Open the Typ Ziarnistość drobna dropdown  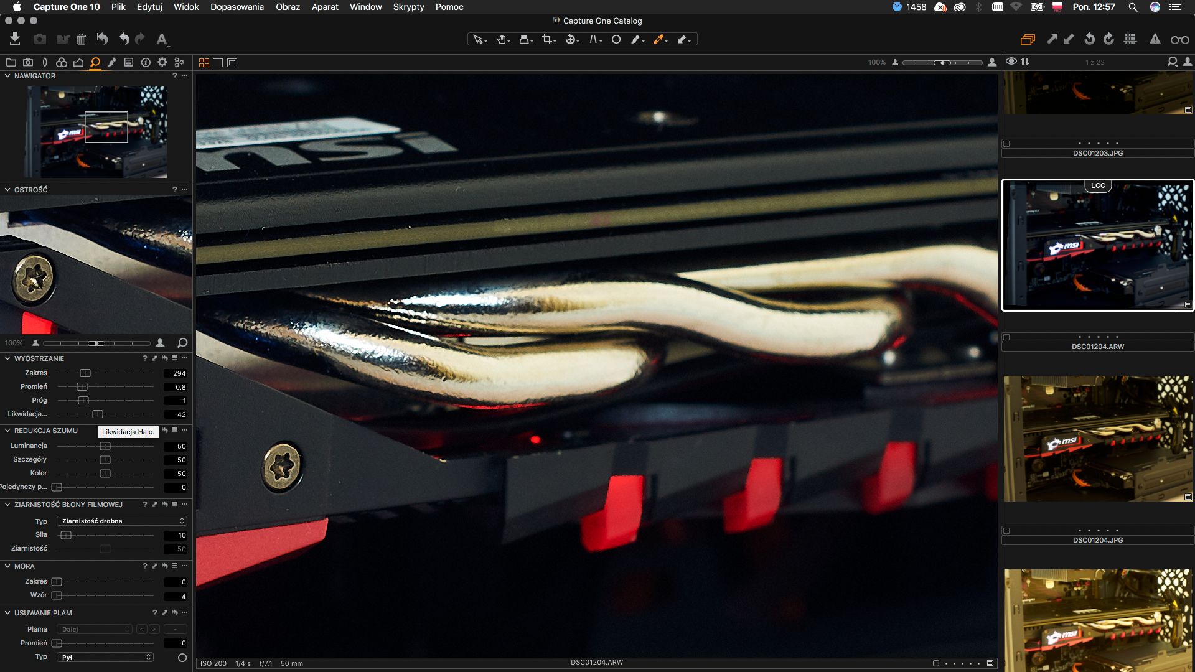[121, 521]
